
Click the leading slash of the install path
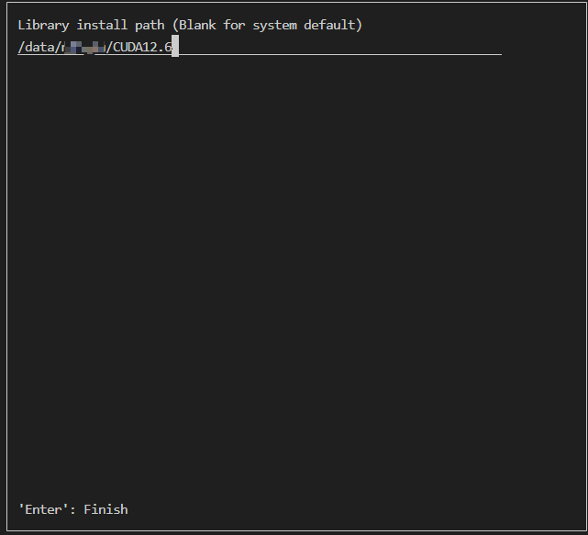coord(21,47)
